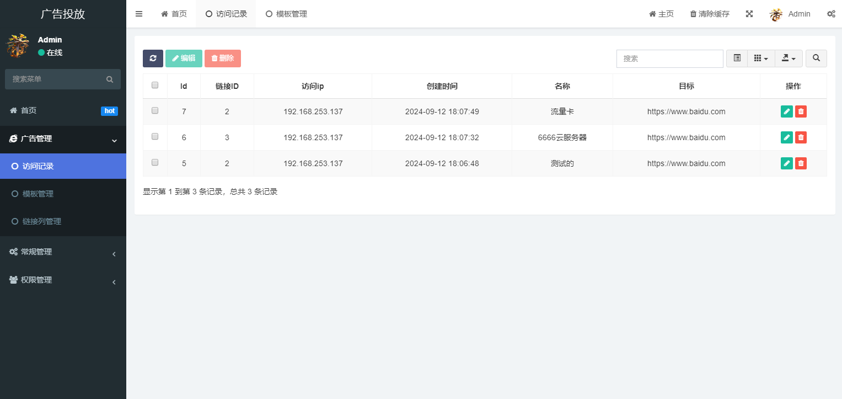Open the columns visibility dropdown
Image resolution: width=842 pixels, height=399 pixels.
761,58
